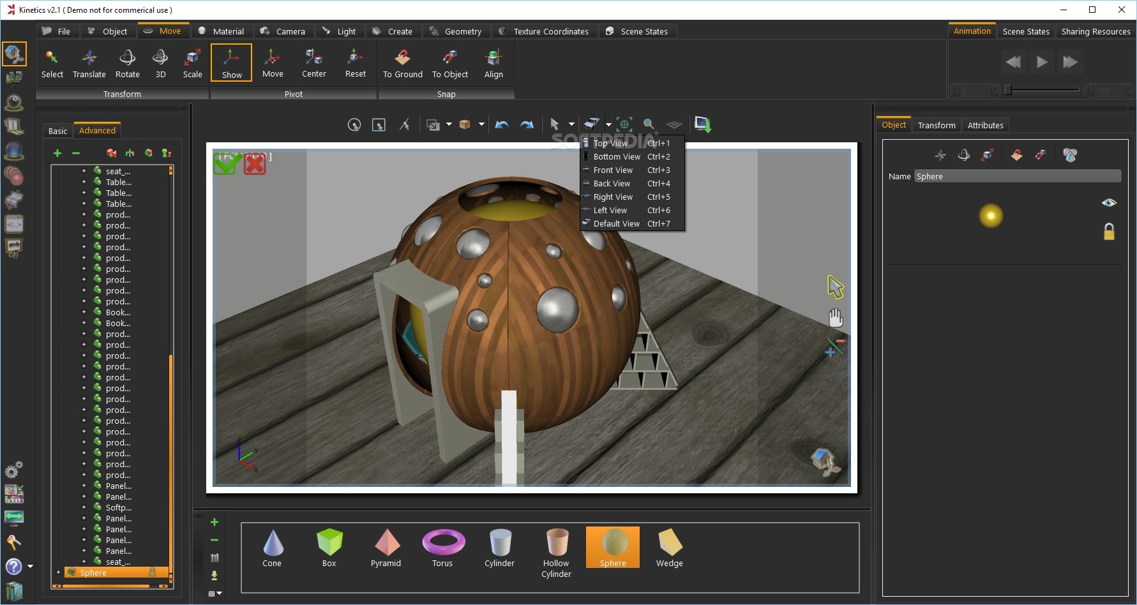Expand the Softp... tree node
Viewport: 1137px width, 605px height.
[84, 507]
